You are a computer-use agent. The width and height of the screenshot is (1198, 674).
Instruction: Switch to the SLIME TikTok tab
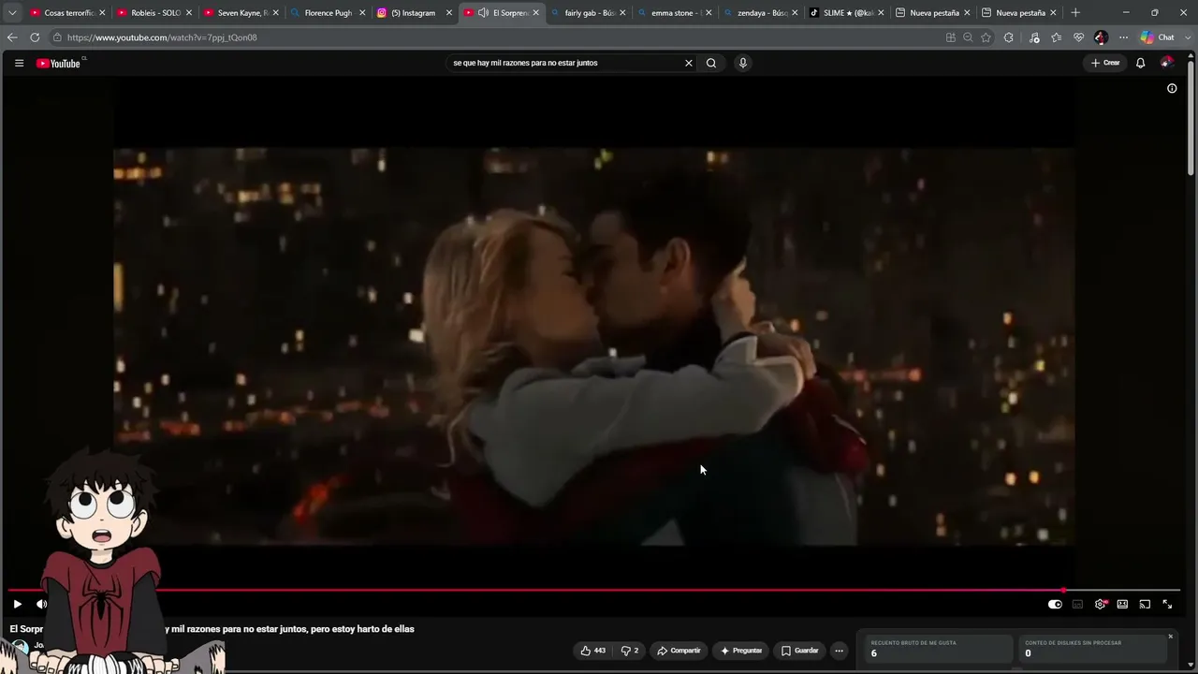coord(845,13)
